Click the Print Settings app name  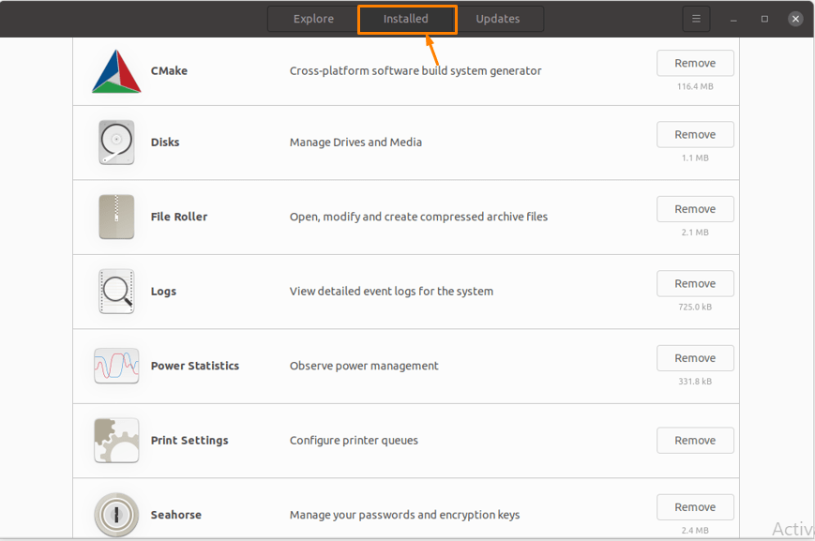pos(189,441)
